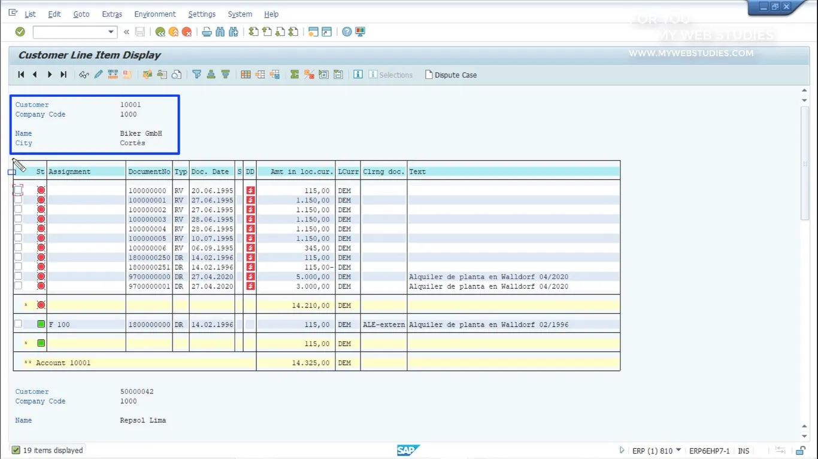Tick checkbox for document 100000002
The width and height of the screenshot is (818, 459).
click(x=18, y=209)
